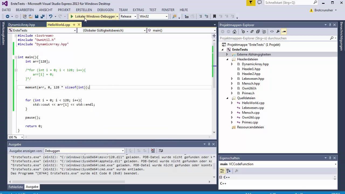Toggle word wrap in the Ausgabe window
This screenshot has height=194, width=345.
[161, 151]
